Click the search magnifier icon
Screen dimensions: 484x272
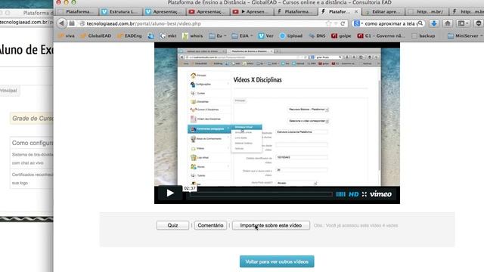tap(420, 23)
